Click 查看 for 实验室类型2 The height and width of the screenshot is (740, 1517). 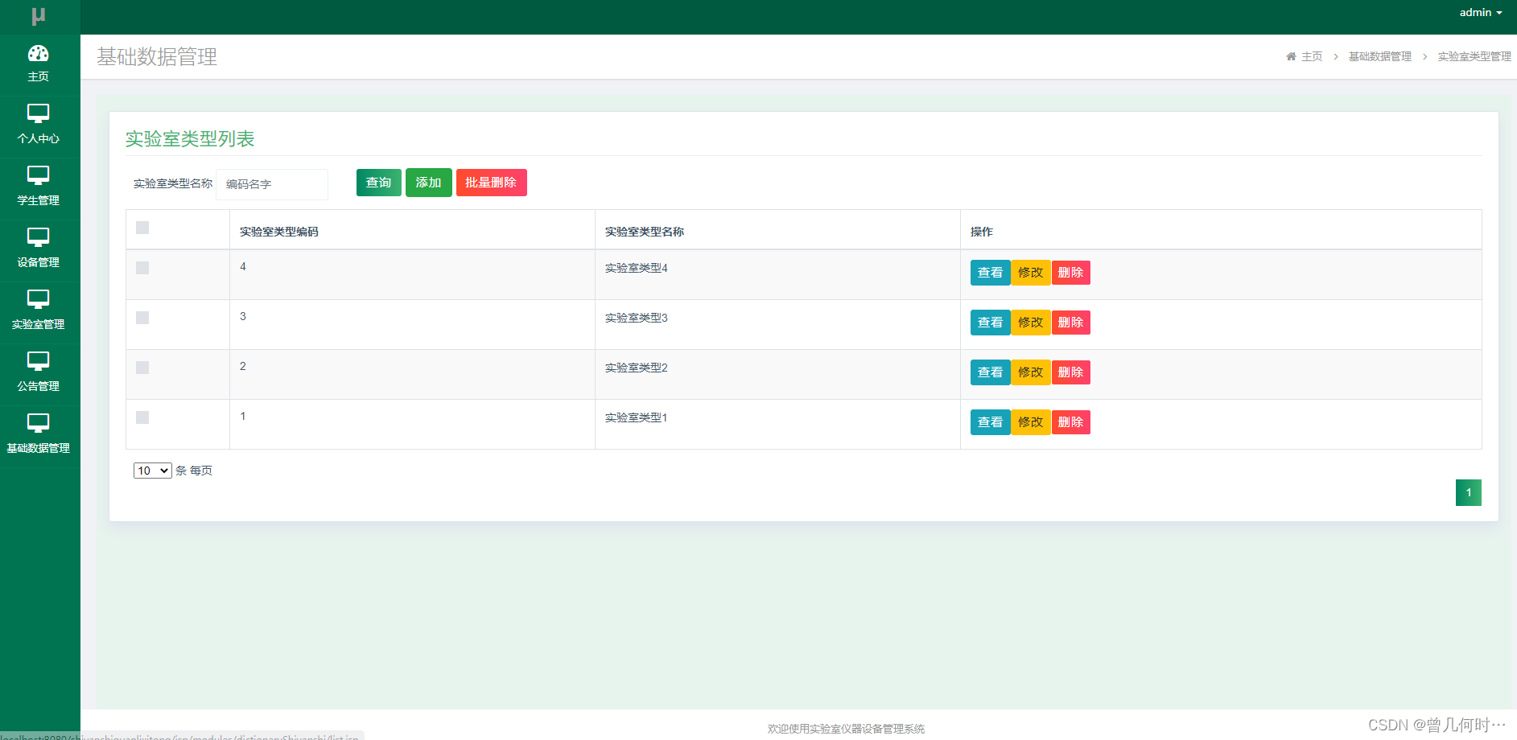(x=991, y=372)
